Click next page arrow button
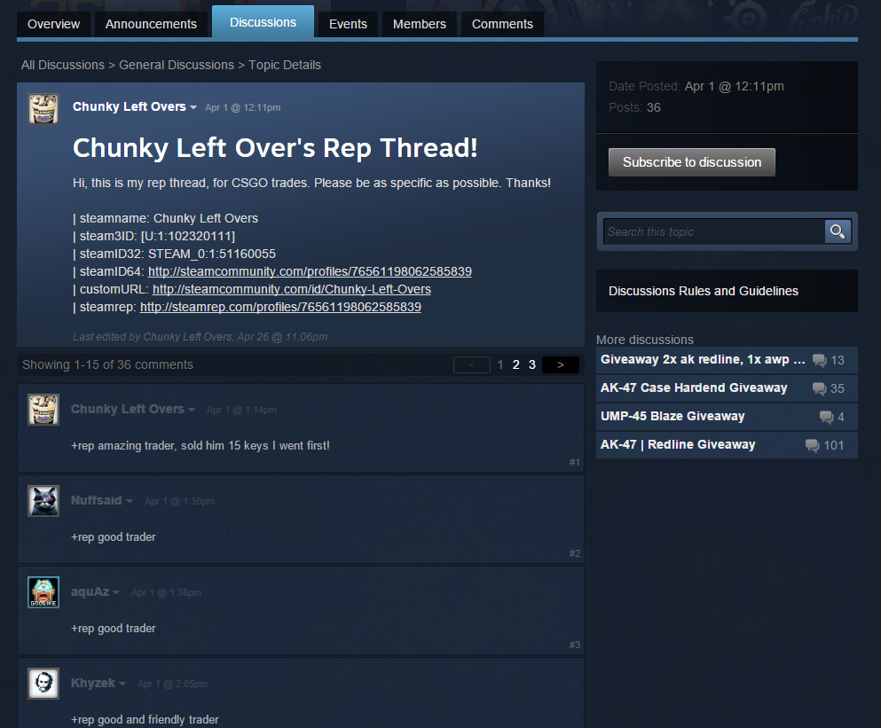 pos(560,365)
